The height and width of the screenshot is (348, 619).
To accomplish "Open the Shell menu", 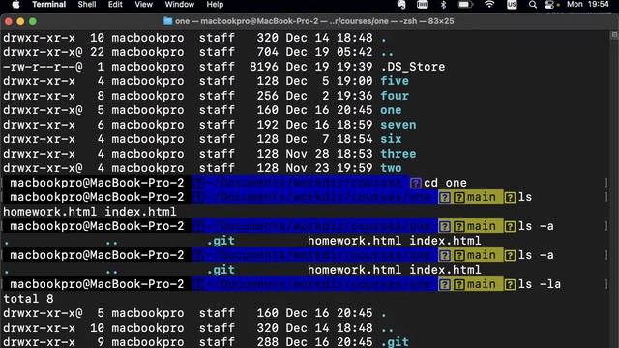I will (86, 4).
